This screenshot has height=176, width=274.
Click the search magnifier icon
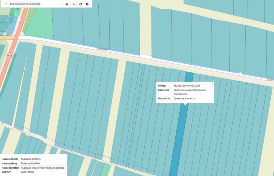pyautogui.click(x=5, y=4)
